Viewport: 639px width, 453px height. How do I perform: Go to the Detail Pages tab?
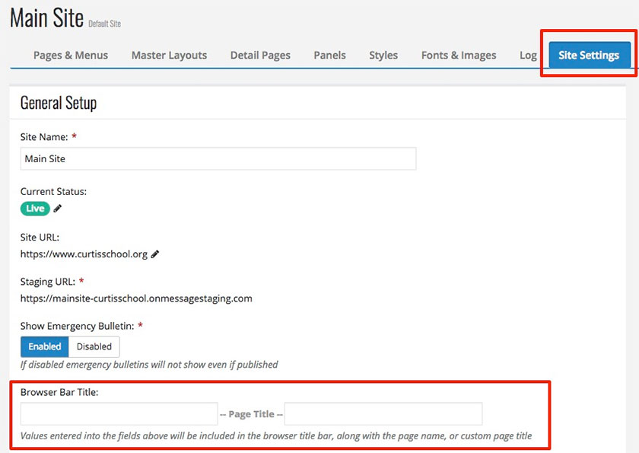click(260, 55)
